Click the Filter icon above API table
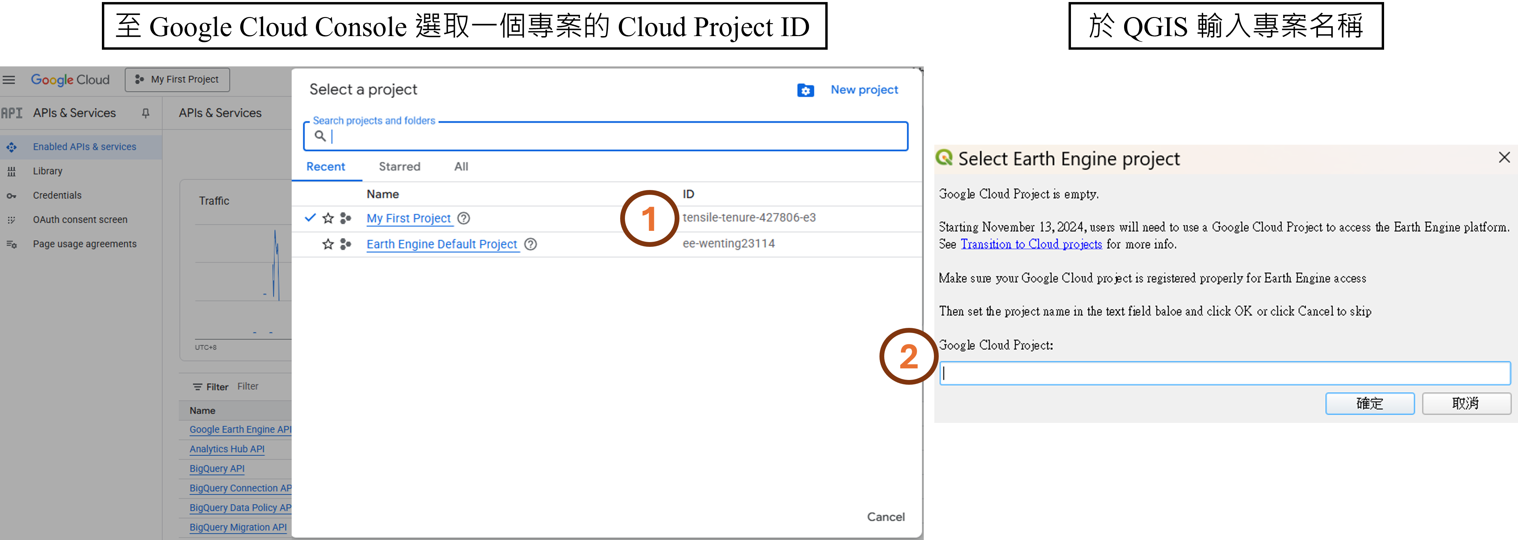 [x=197, y=387]
